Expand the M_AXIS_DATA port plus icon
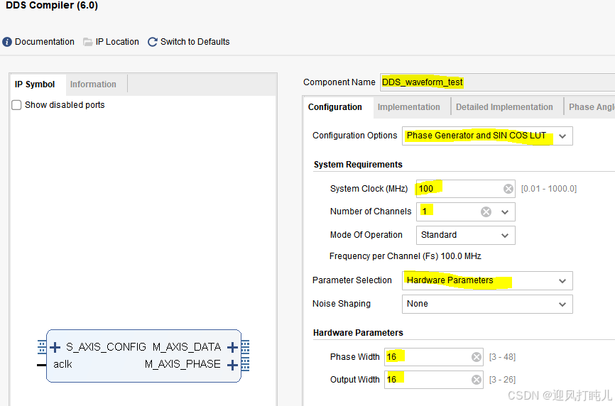615x406 pixels. coord(233,347)
